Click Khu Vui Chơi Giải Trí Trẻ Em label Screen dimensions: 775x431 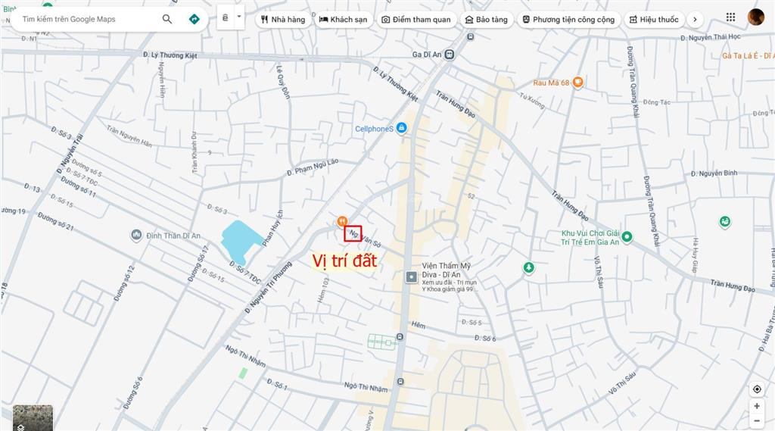590,238
